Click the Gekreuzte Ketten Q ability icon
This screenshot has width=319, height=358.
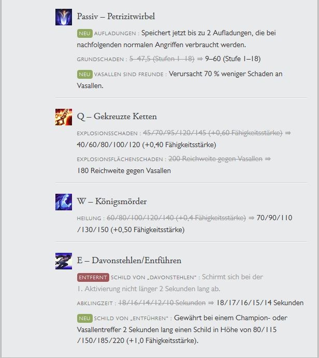[x=63, y=117]
